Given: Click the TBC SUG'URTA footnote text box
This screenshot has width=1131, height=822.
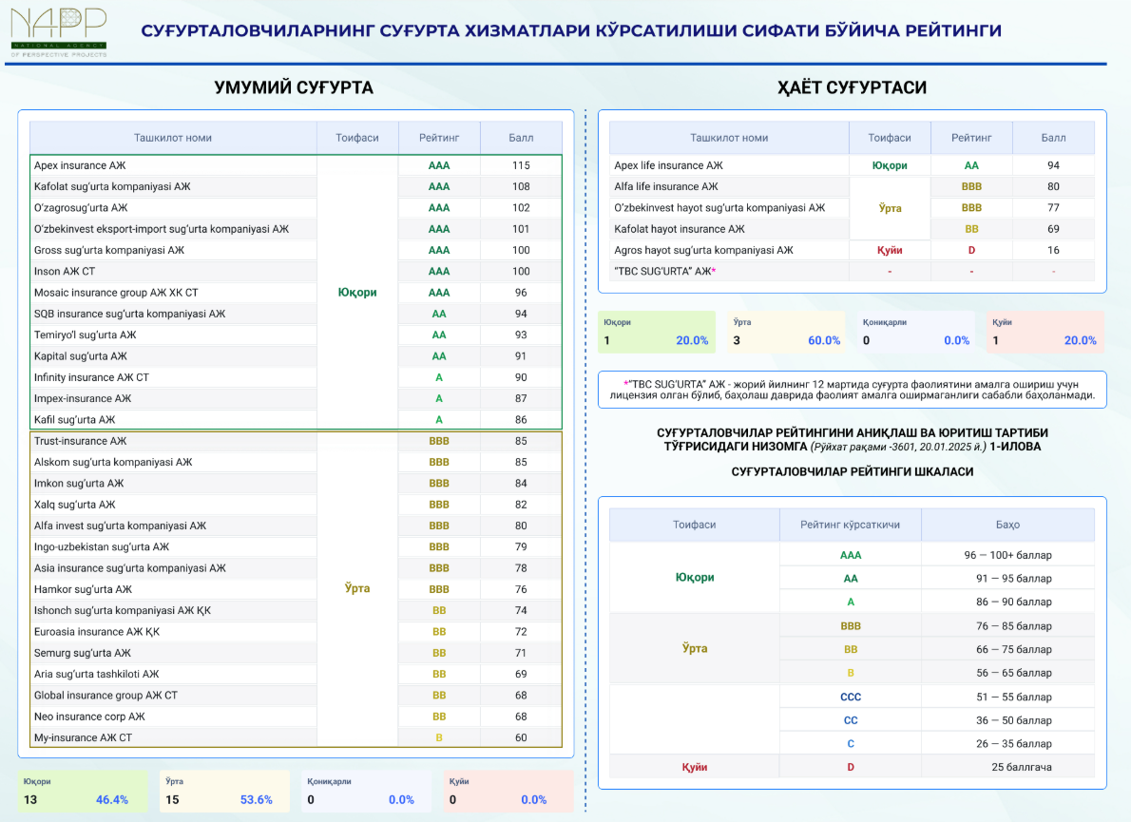Looking at the screenshot, I should 852,390.
